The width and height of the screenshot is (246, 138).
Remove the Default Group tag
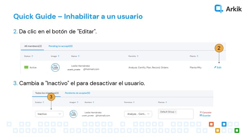click(x=176, y=112)
